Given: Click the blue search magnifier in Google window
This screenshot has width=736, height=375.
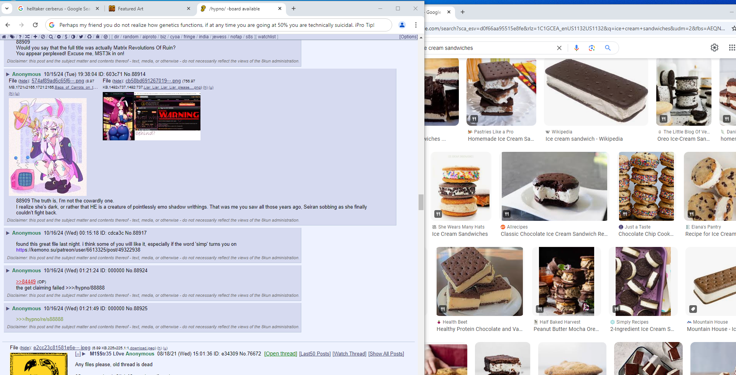Looking at the screenshot, I should [608, 48].
